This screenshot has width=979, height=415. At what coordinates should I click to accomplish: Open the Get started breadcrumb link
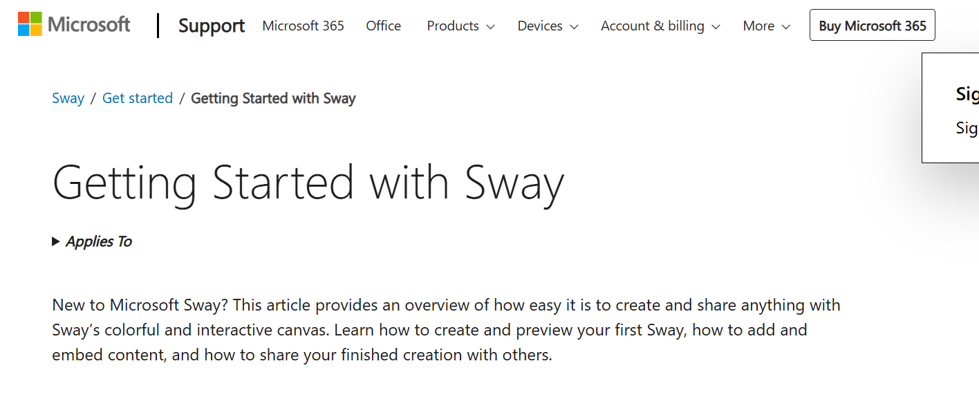pyautogui.click(x=138, y=98)
